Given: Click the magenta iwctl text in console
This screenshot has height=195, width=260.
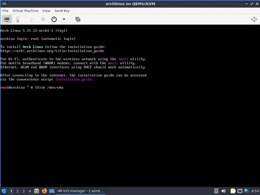Looking at the screenshot, I should coord(123,59).
